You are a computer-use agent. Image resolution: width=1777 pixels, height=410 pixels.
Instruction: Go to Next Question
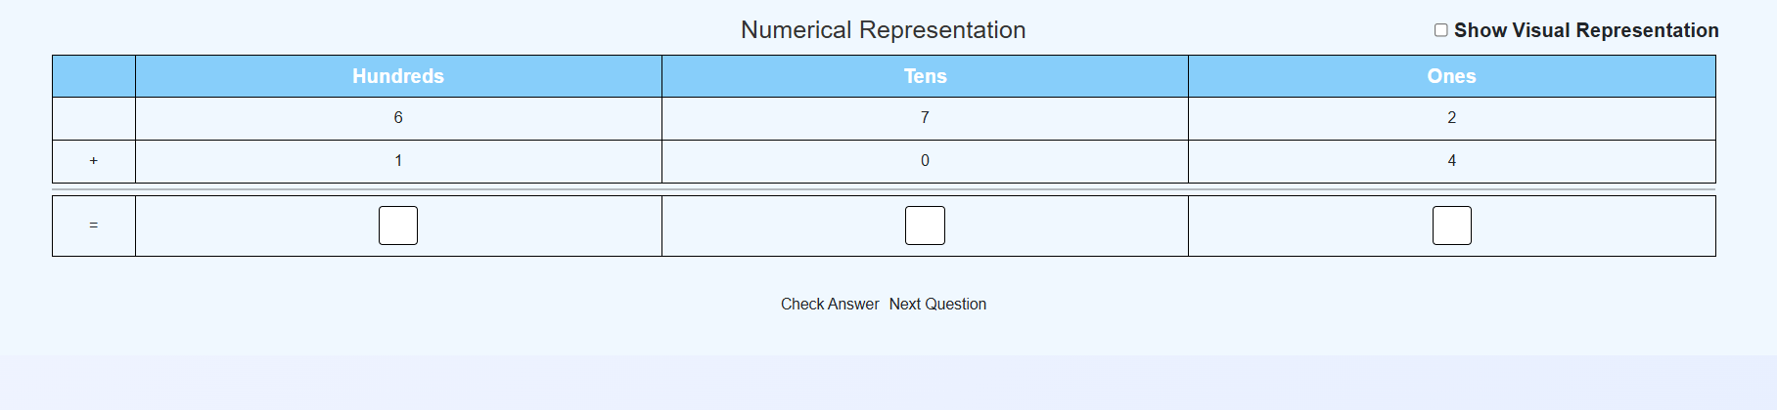click(x=937, y=304)
